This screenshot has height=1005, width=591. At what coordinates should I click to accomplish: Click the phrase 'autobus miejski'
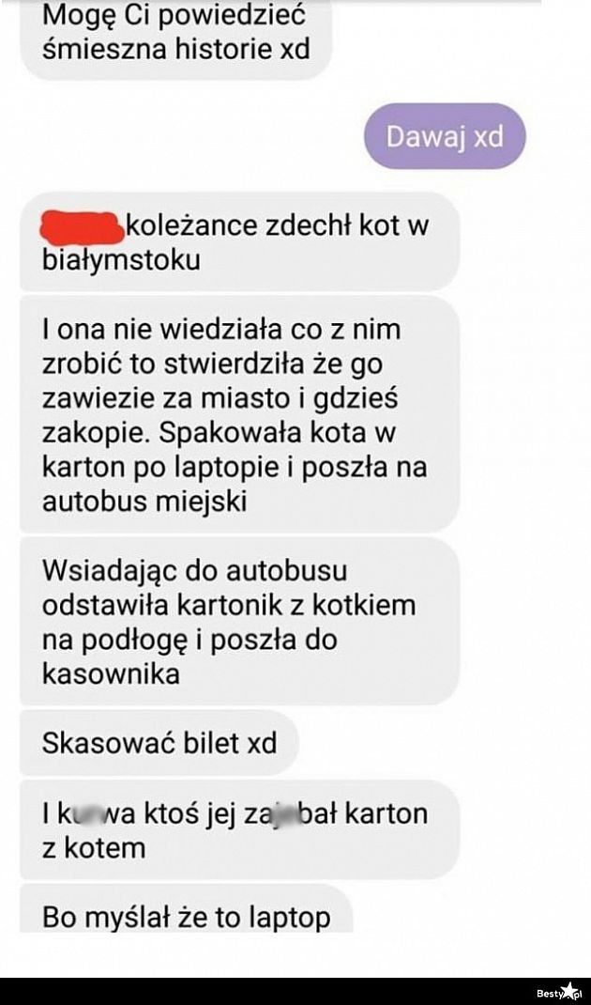click(144, 502)
